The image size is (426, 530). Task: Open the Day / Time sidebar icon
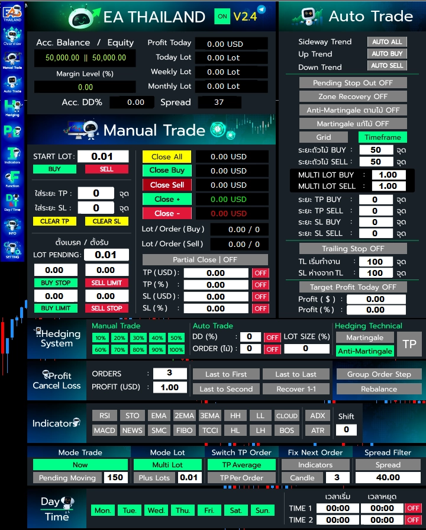12,203
